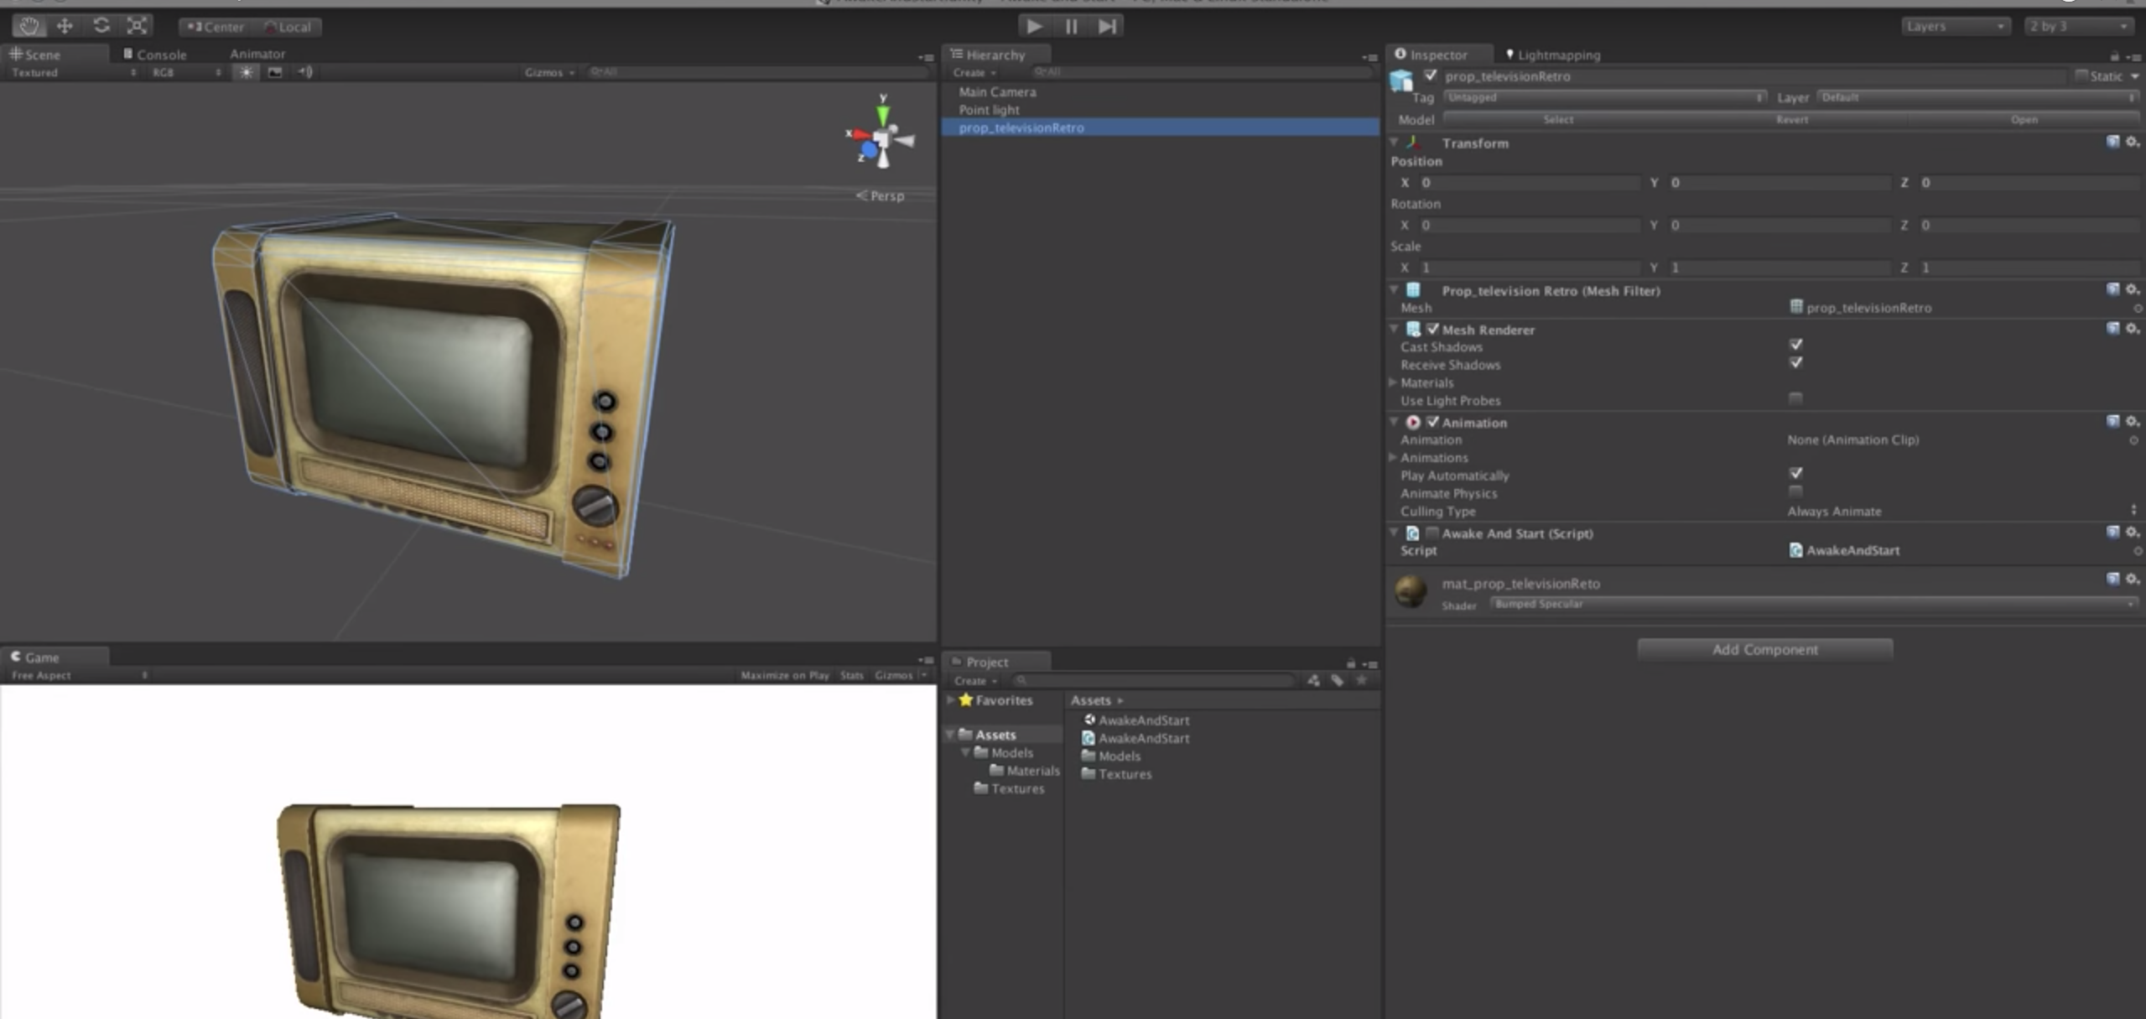Select the Scale tool
This screenshot has height=1019, width=2146.
pos(138,26)
